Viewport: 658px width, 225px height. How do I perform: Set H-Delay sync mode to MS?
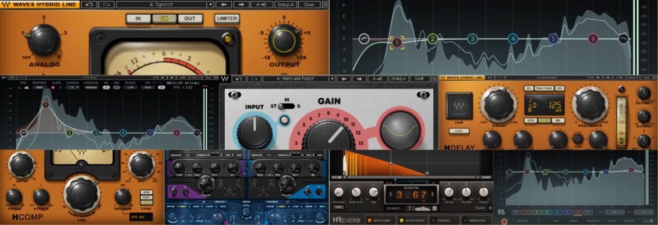558,120
